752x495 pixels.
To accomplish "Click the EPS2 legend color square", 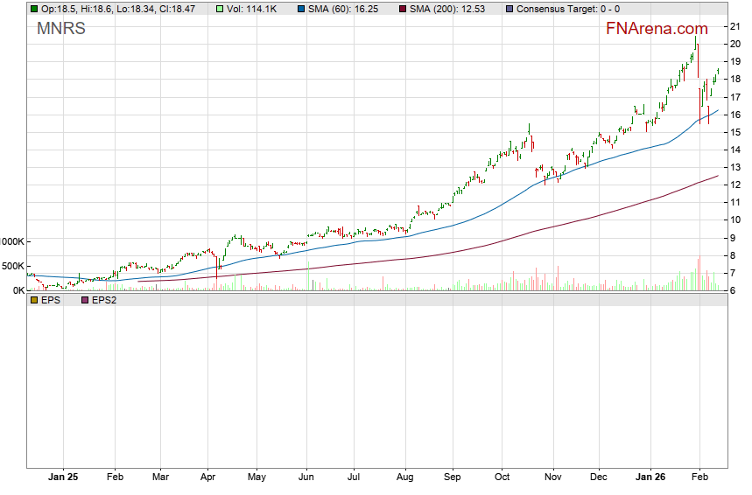I will [85, 300].
